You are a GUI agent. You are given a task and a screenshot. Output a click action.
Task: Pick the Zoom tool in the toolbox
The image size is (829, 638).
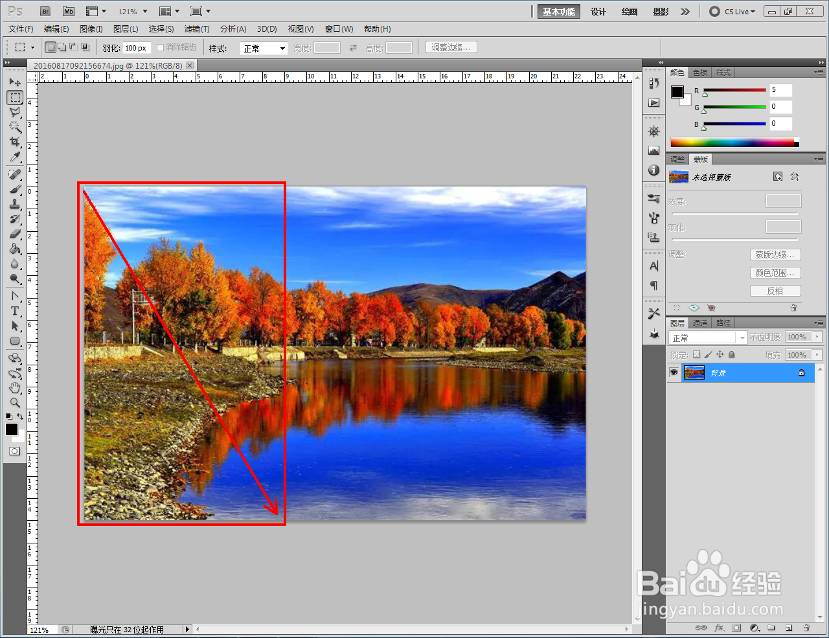[15, 403]
